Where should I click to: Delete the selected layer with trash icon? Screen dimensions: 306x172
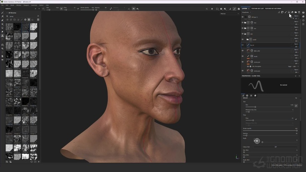point(299,12)
